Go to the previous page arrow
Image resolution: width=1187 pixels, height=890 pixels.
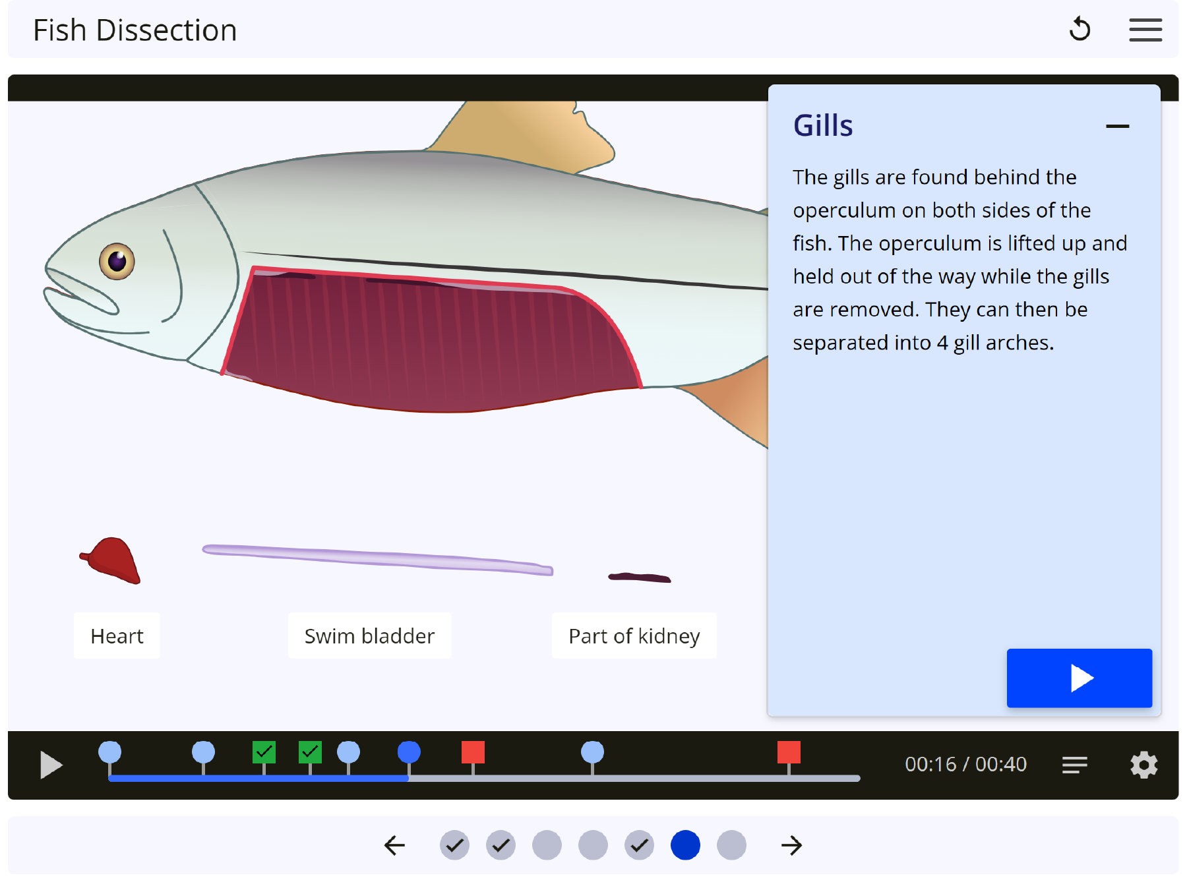click(x=394, y=845)
